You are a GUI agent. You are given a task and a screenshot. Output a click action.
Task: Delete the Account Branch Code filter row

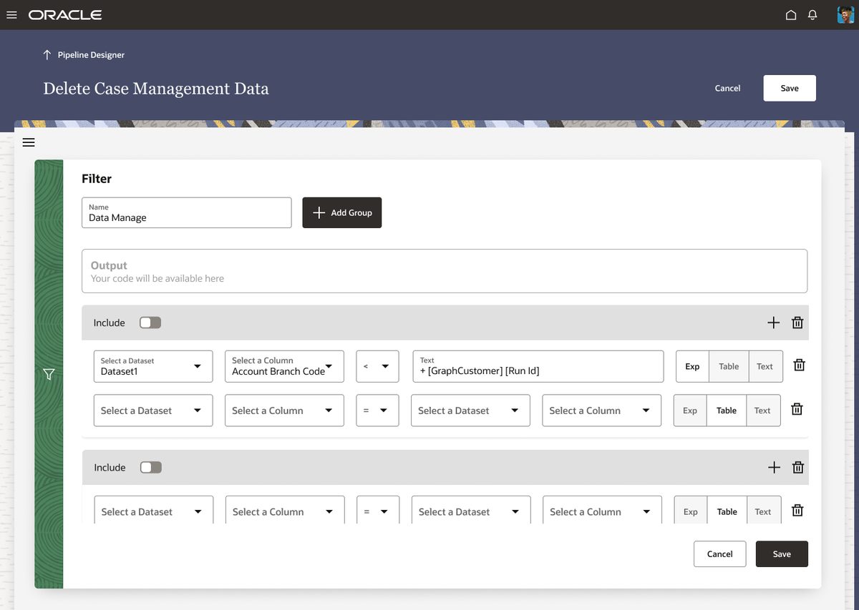pos(800,365)
